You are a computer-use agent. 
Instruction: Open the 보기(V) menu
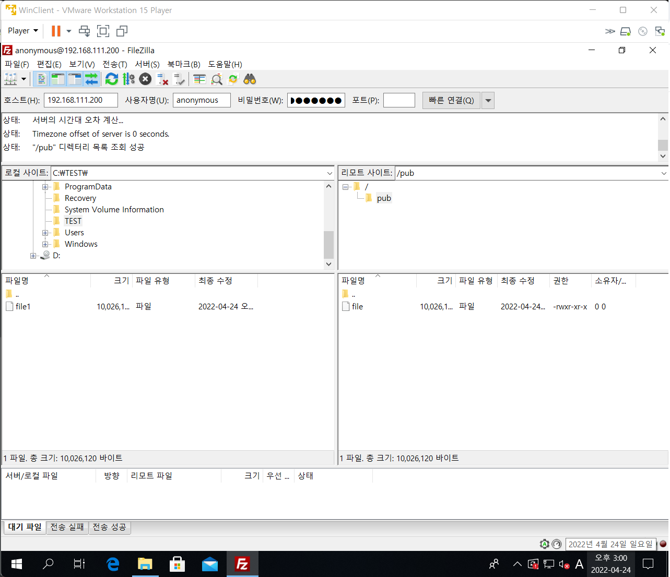point(82,64)
